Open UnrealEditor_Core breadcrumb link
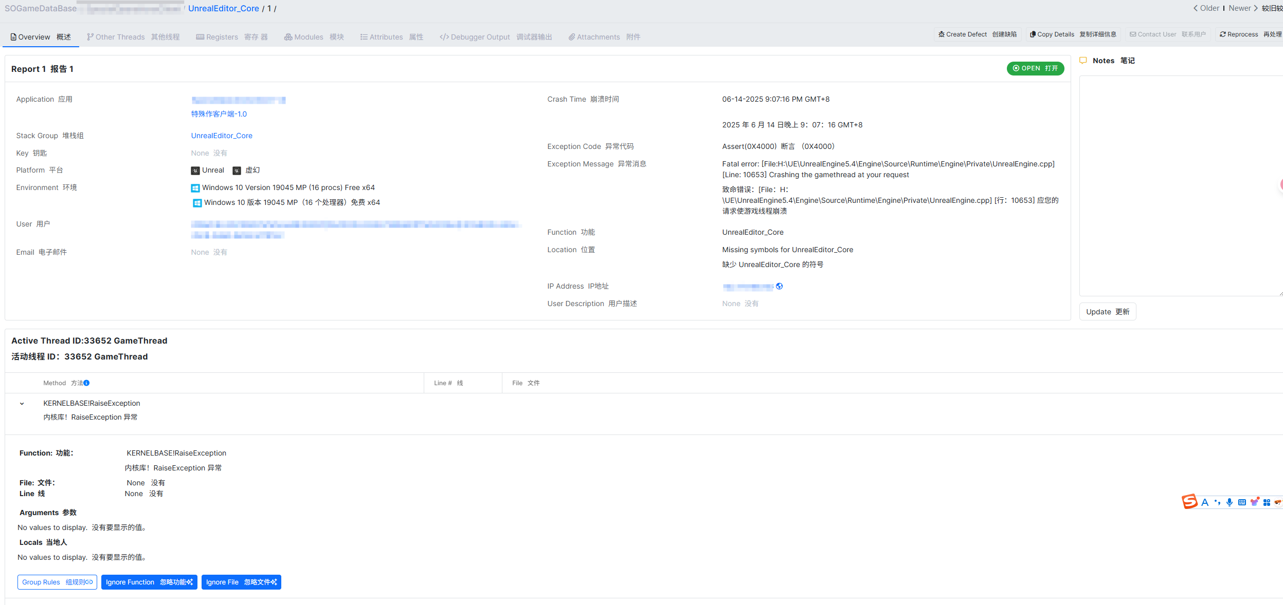 point(224,8)
